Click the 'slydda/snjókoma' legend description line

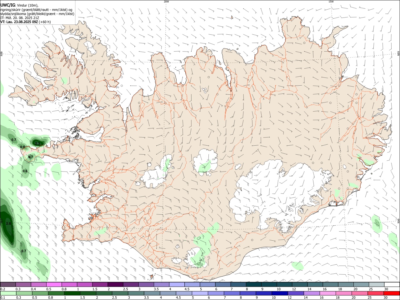click(37, 14)
